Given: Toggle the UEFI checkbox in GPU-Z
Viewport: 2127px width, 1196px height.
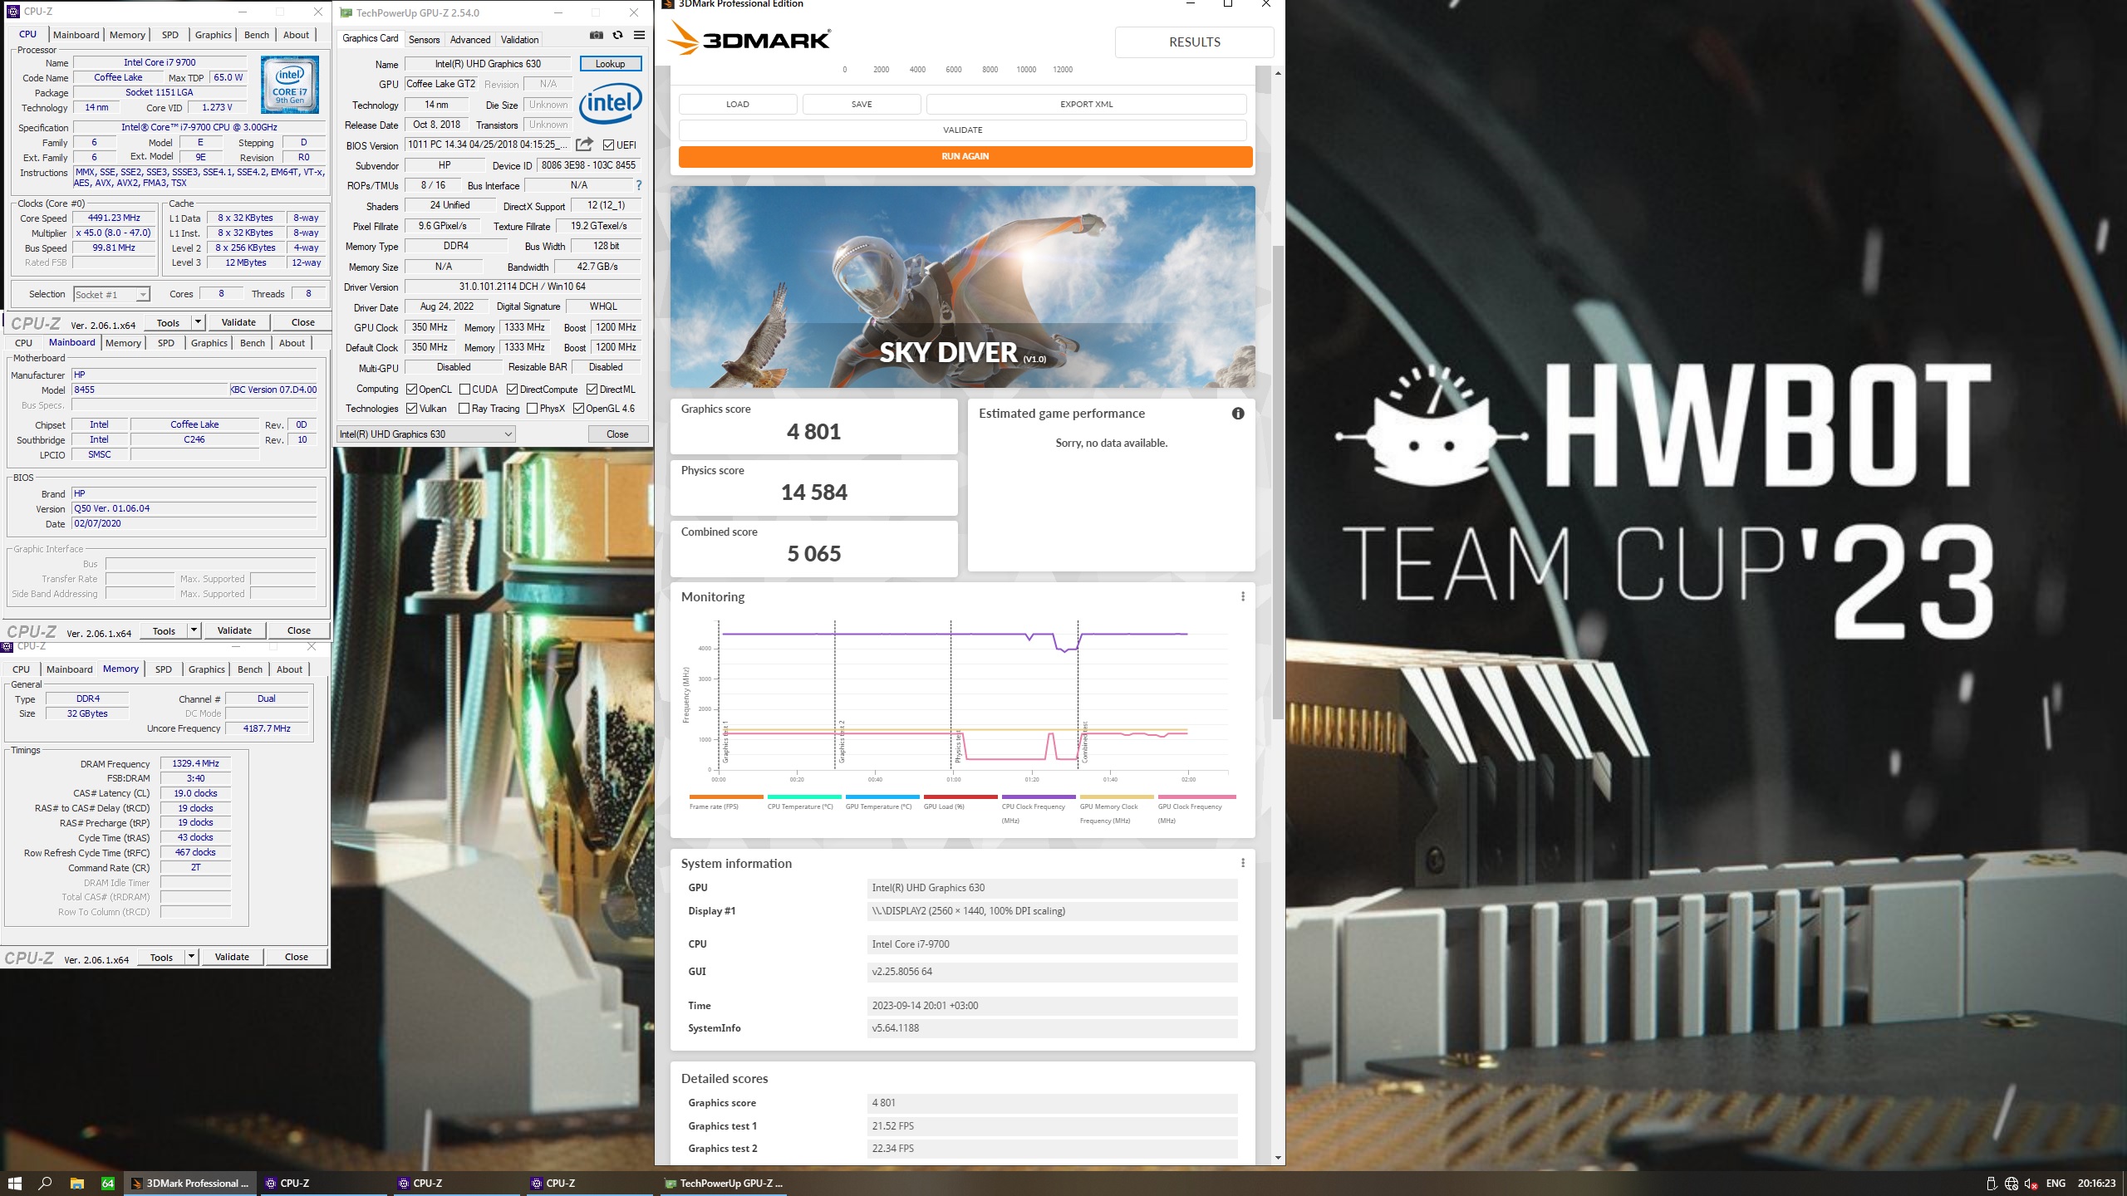Looking at the screenshot, I should point(609,145).
